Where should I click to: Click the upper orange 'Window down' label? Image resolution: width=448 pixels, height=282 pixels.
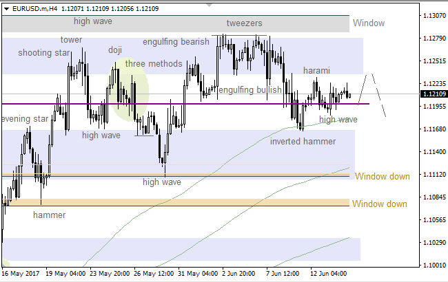pos(382,176)
